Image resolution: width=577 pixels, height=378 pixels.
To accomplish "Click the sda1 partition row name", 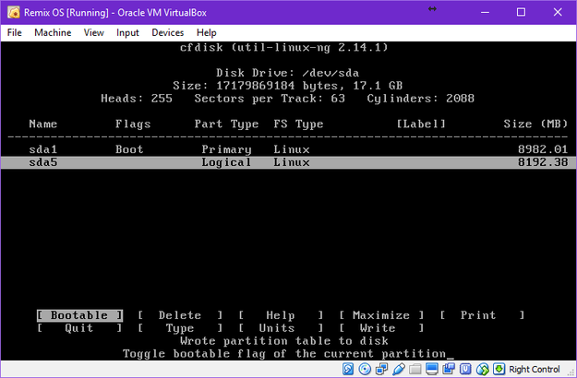I will [x=43, y=149].
